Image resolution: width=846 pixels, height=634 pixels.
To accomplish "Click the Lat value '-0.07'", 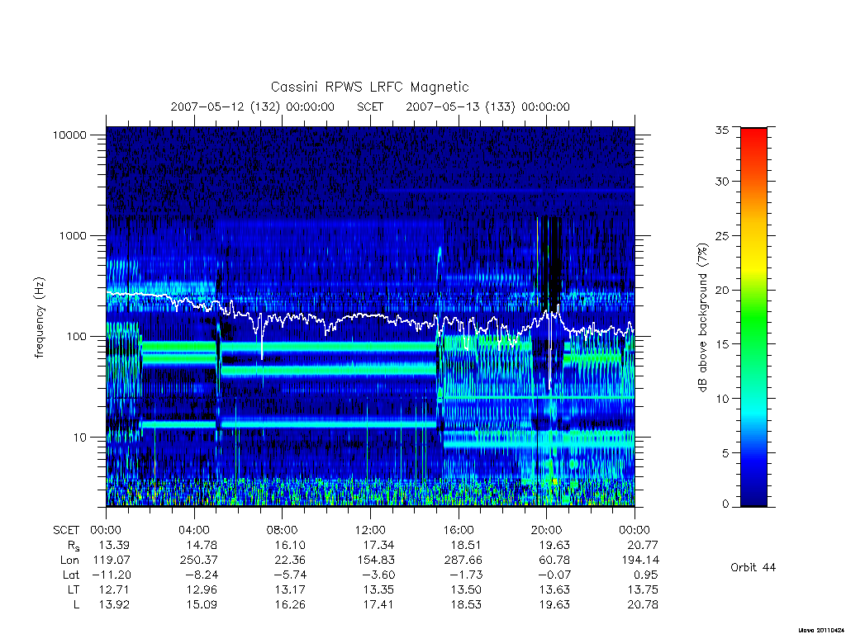I will coord(554,575).
